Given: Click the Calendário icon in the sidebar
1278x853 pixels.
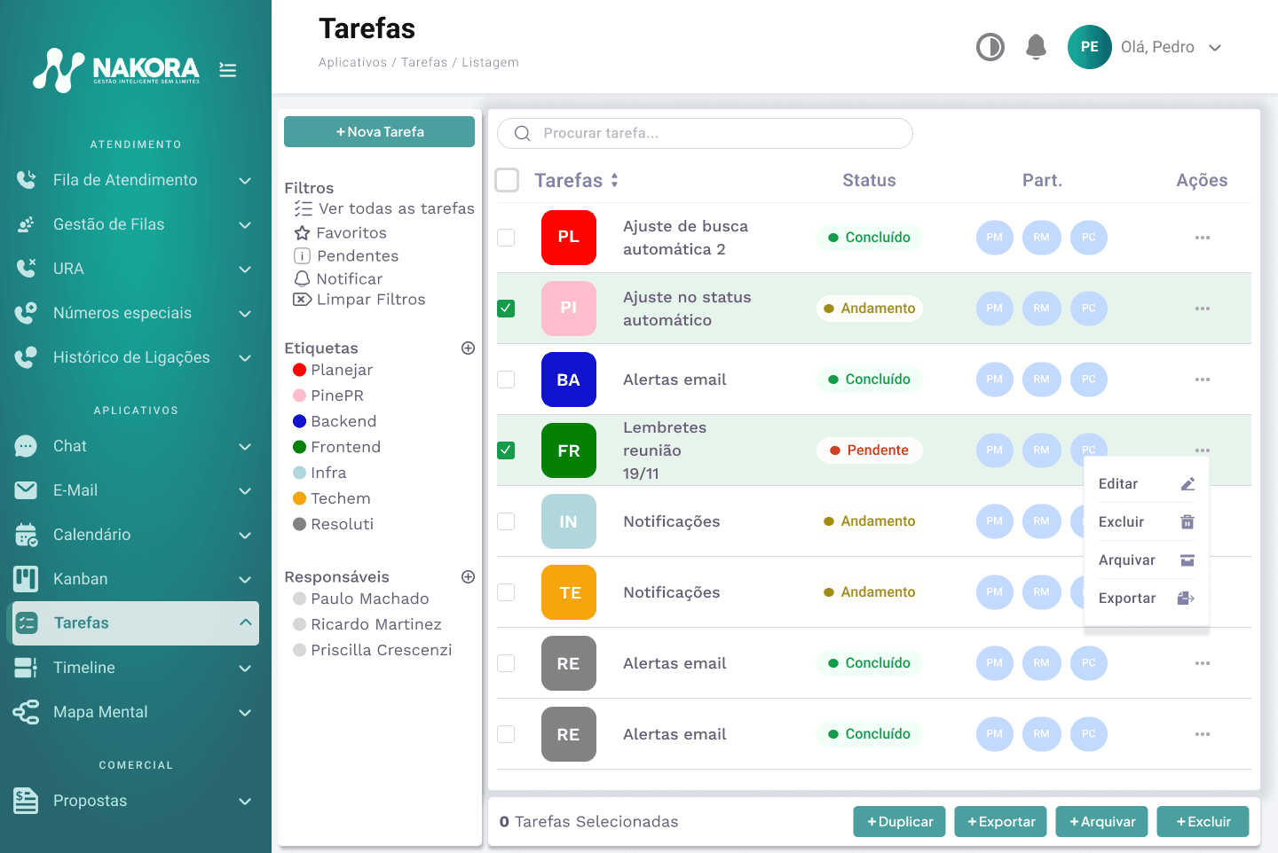Looking at the screenshot, I should point(26,535).
